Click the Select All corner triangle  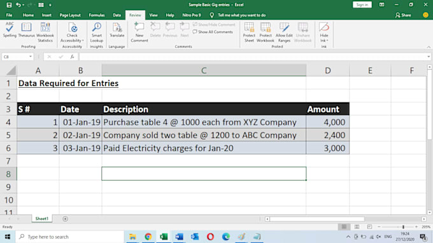[x=11, y=71]
